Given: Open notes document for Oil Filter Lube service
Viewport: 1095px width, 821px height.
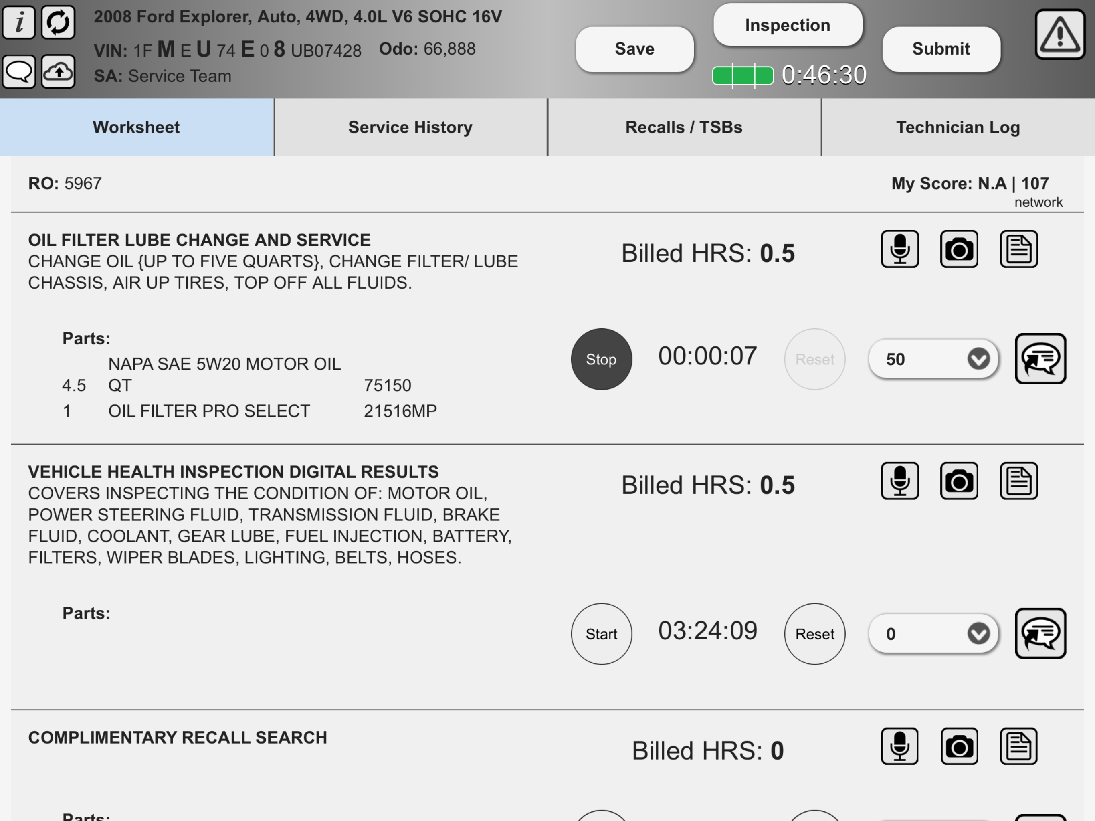Looking at the screenshot, I should point(1019,249).
